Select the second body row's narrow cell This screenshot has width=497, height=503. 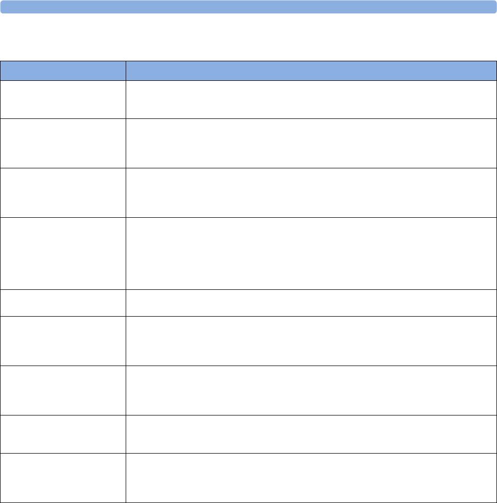[x=63, y=144]
